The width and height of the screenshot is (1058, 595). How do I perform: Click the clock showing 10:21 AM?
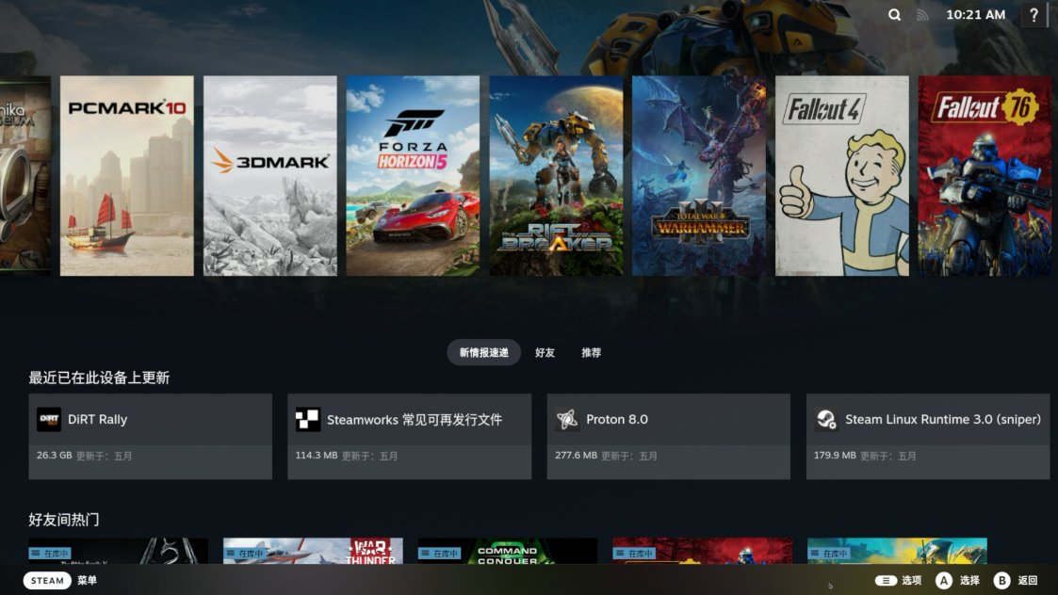tap(975, 15)
